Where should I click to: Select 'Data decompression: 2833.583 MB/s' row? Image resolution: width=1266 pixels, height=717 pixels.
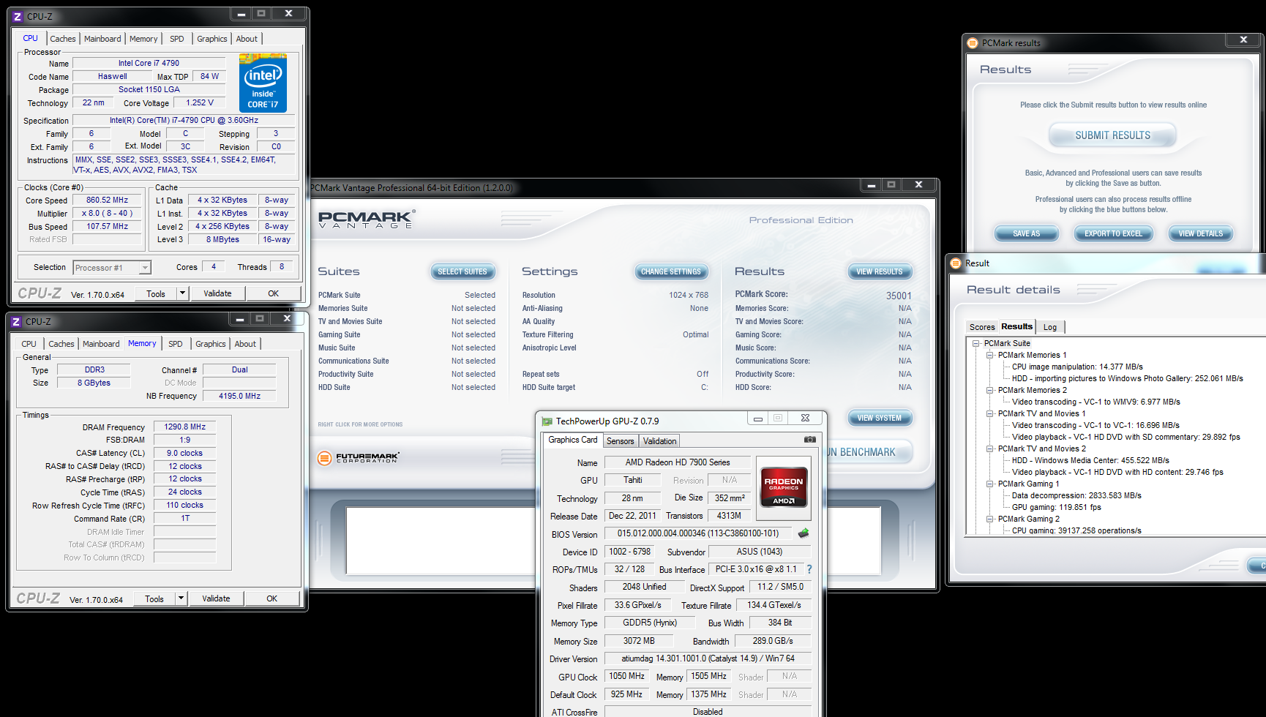click(1076, 495)
